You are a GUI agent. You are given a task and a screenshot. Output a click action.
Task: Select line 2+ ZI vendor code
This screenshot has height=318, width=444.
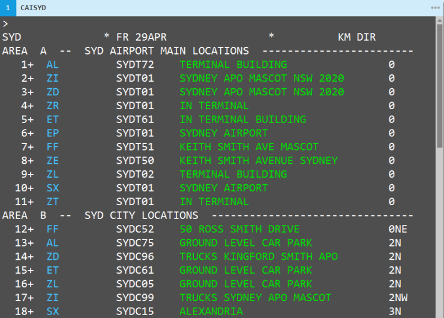pyautogui.click(x=53, y=78)
